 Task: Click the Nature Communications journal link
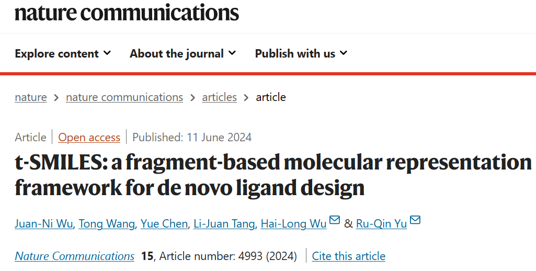coord(75,256)
